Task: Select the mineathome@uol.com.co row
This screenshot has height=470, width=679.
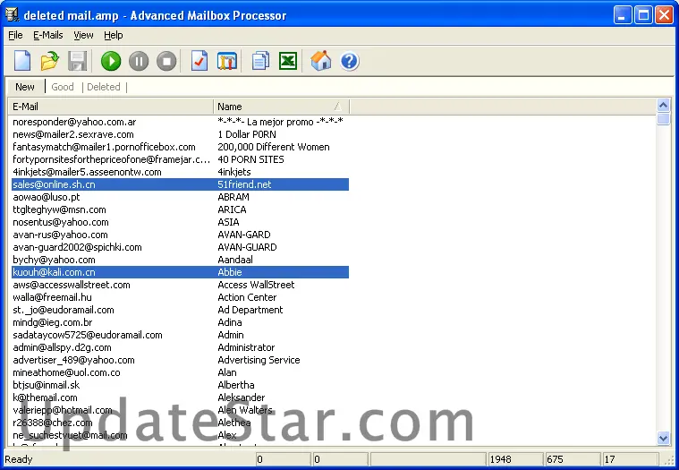Action: pos(180,373)
